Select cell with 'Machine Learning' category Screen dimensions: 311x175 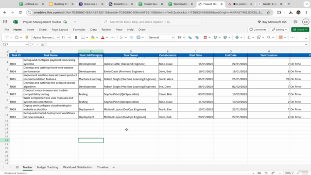click(91, 77)
